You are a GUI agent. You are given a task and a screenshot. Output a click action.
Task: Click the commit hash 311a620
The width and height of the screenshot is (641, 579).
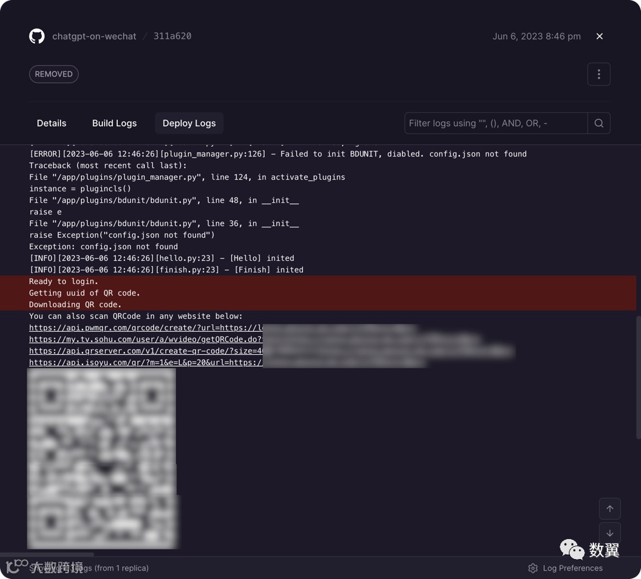coord(172,36)
